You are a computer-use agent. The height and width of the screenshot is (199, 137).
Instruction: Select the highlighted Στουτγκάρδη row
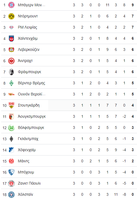click(69, 105)
